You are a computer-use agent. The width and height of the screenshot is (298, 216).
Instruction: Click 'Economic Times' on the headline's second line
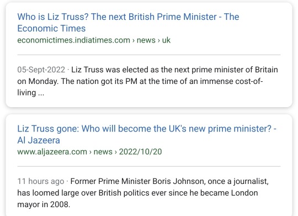pyautogui.click(x=51, y=28)
